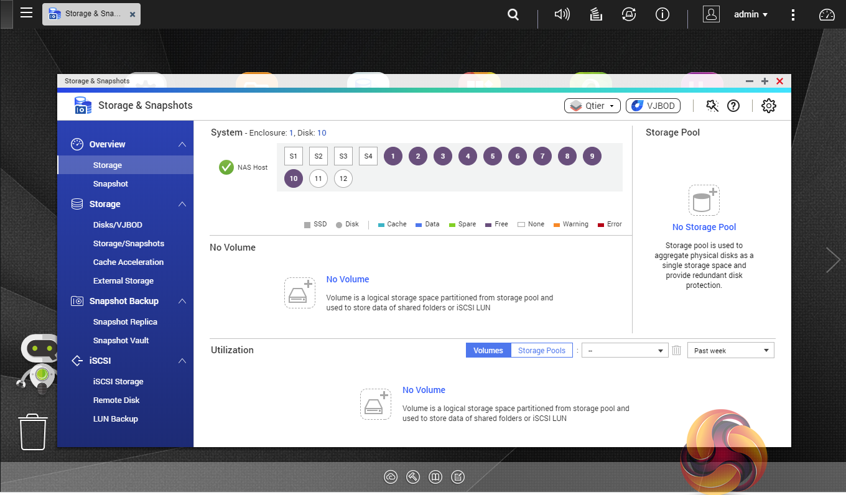Select SSD slot S4
This screenshot has width=846, height=495.
coord(368,156)
